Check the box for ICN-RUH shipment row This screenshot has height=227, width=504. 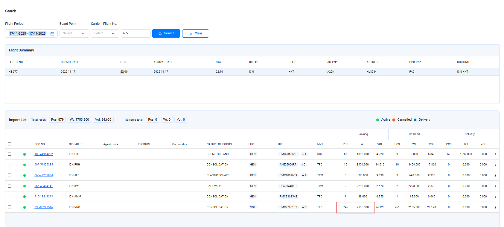10,165
